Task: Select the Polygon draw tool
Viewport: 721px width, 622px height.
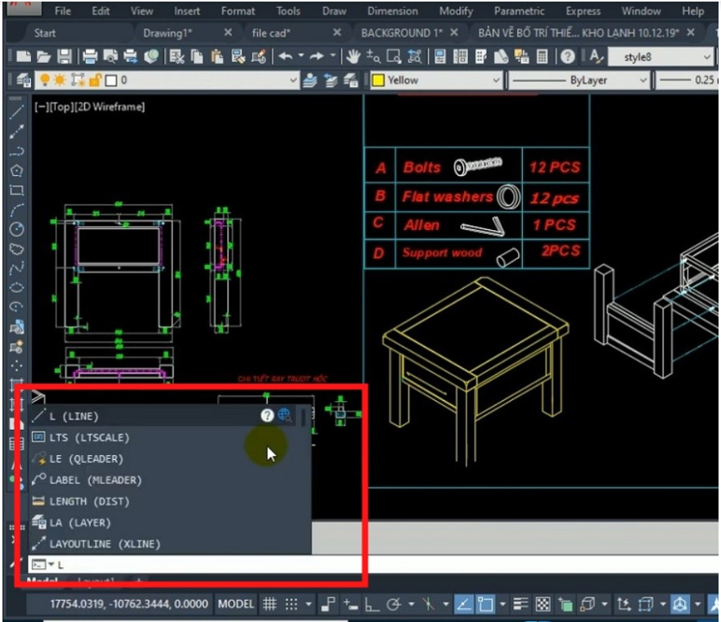Action: click(x=16, y=170)
